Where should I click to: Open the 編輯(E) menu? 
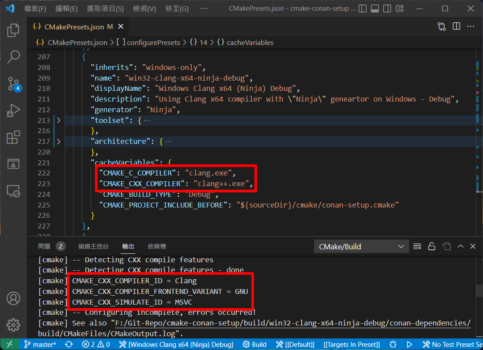66,8
